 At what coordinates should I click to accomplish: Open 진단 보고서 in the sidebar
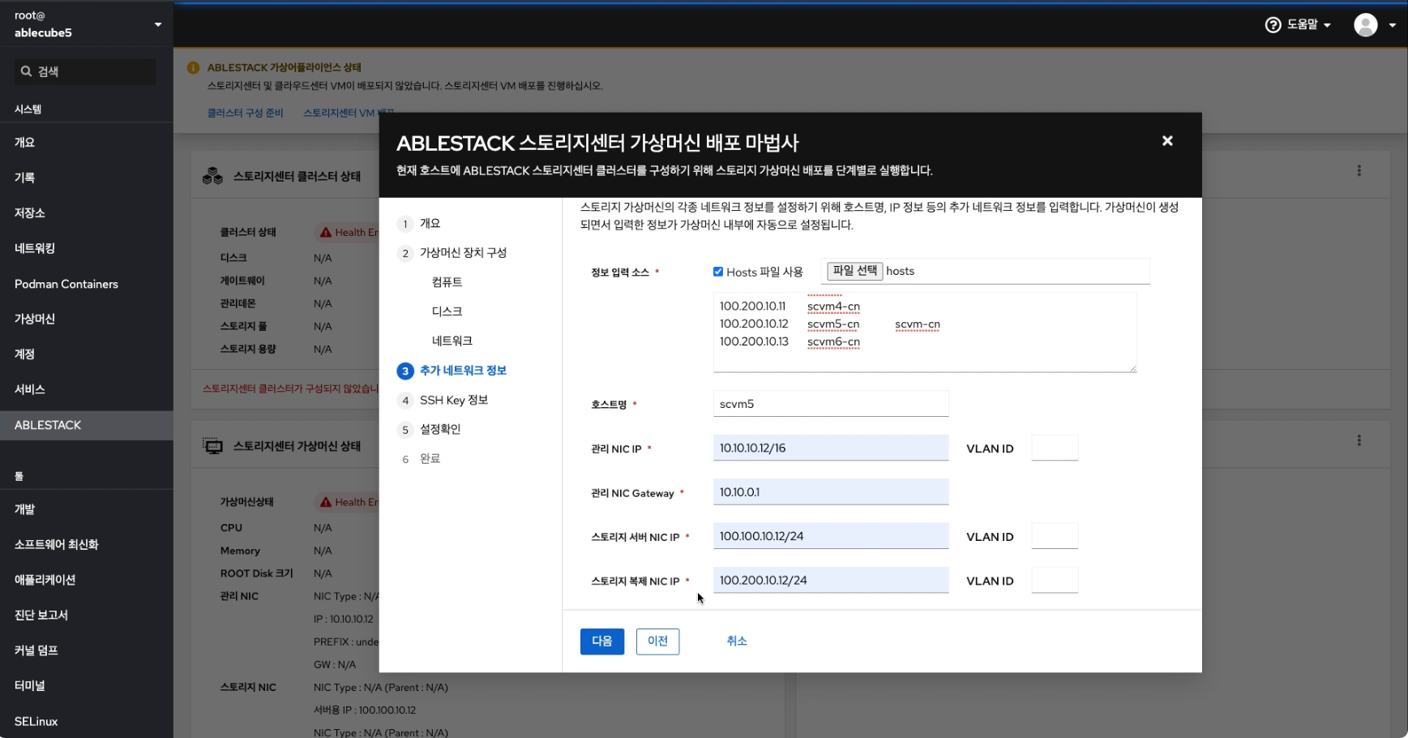[x=87, y=615]
